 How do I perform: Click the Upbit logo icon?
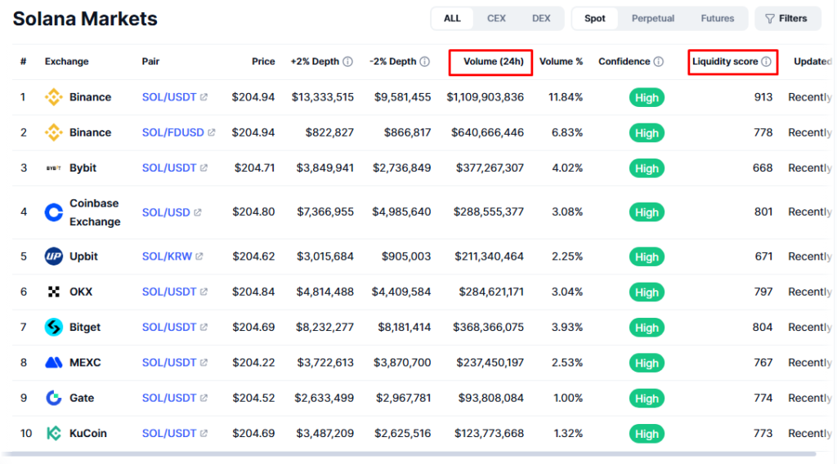pos(53,257)
